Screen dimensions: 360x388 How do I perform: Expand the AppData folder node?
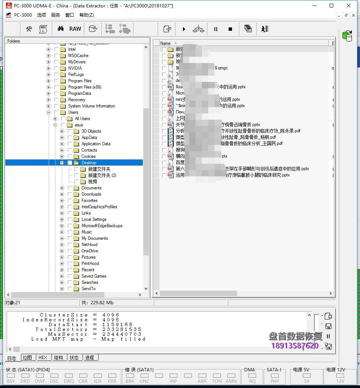coord(62,137)
